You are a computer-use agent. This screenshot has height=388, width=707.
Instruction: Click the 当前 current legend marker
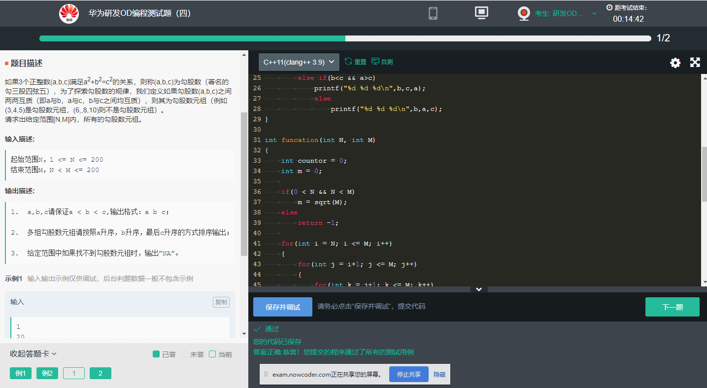(212, 354)
